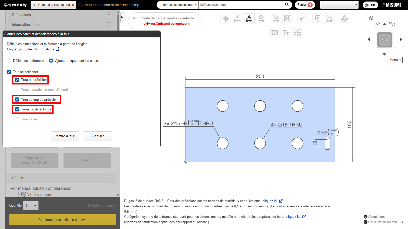The height and width of the screenshot is (229, 408).
Task: Select the delete dimension tool icon
Action: point(261,19)
